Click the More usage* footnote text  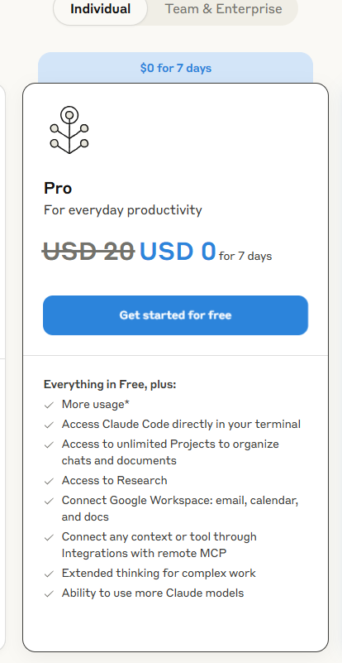(x=96, y=405)
